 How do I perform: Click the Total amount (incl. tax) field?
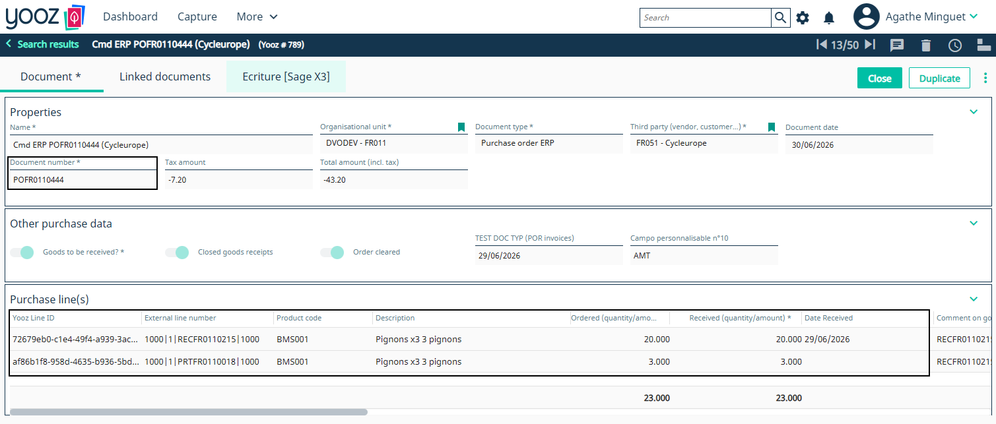(x=394, y=179)
